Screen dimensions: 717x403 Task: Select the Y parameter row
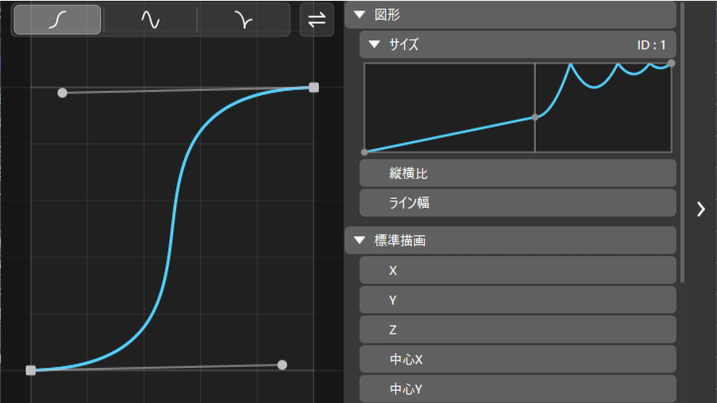[x=518, y=300]
